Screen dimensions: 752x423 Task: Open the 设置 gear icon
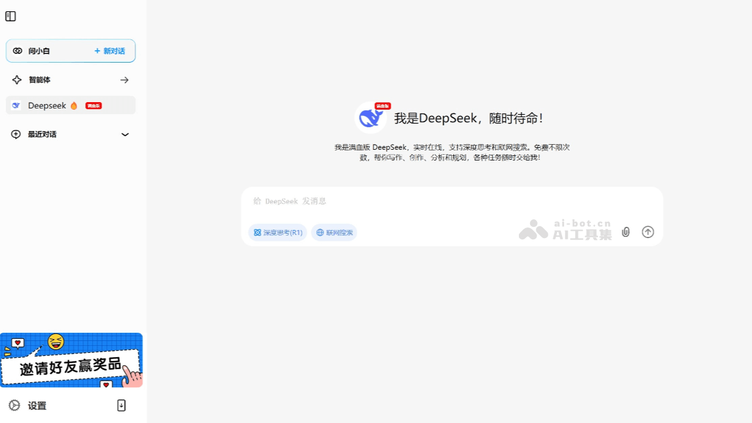click(x=15, y=406)
